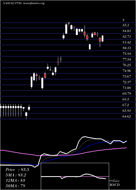Click the 64.62 price axis label
136x190 pixels.
[127, 116]
